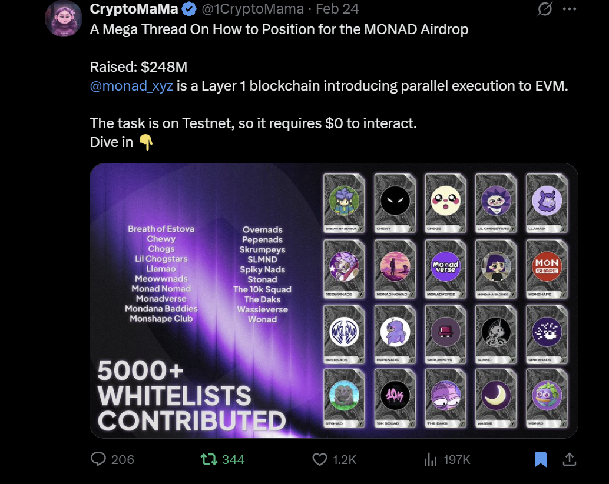Image resolution: width=609 pixels, height=484 pixels.
Task: Click the Wassie moon icon card
Action: click(496, 398)
